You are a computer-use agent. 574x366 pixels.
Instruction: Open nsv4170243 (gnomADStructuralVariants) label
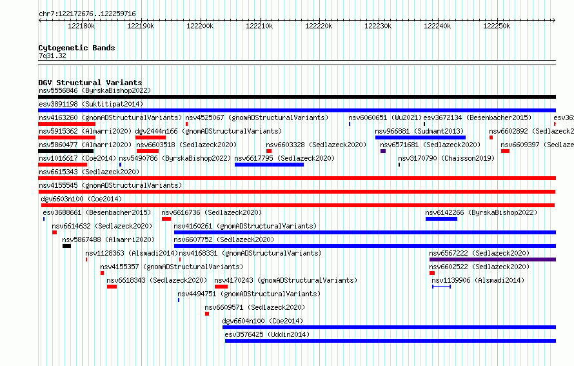(x=286, y=280)
